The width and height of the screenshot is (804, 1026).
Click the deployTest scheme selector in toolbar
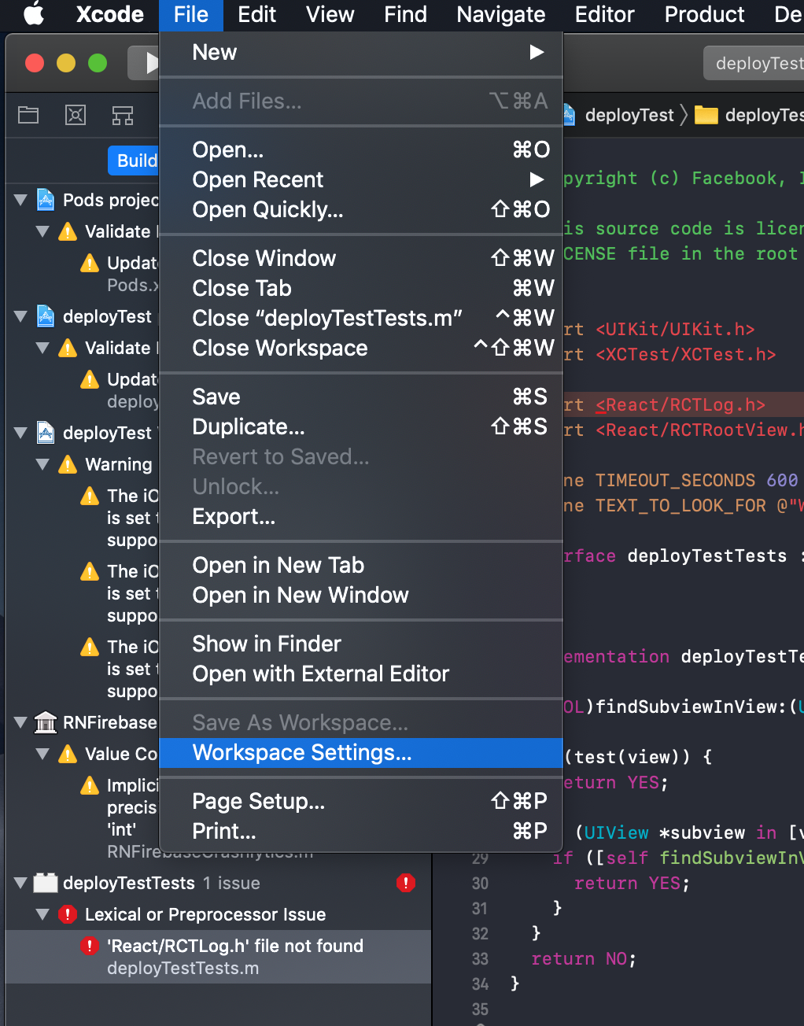click(x=754, y=63)
